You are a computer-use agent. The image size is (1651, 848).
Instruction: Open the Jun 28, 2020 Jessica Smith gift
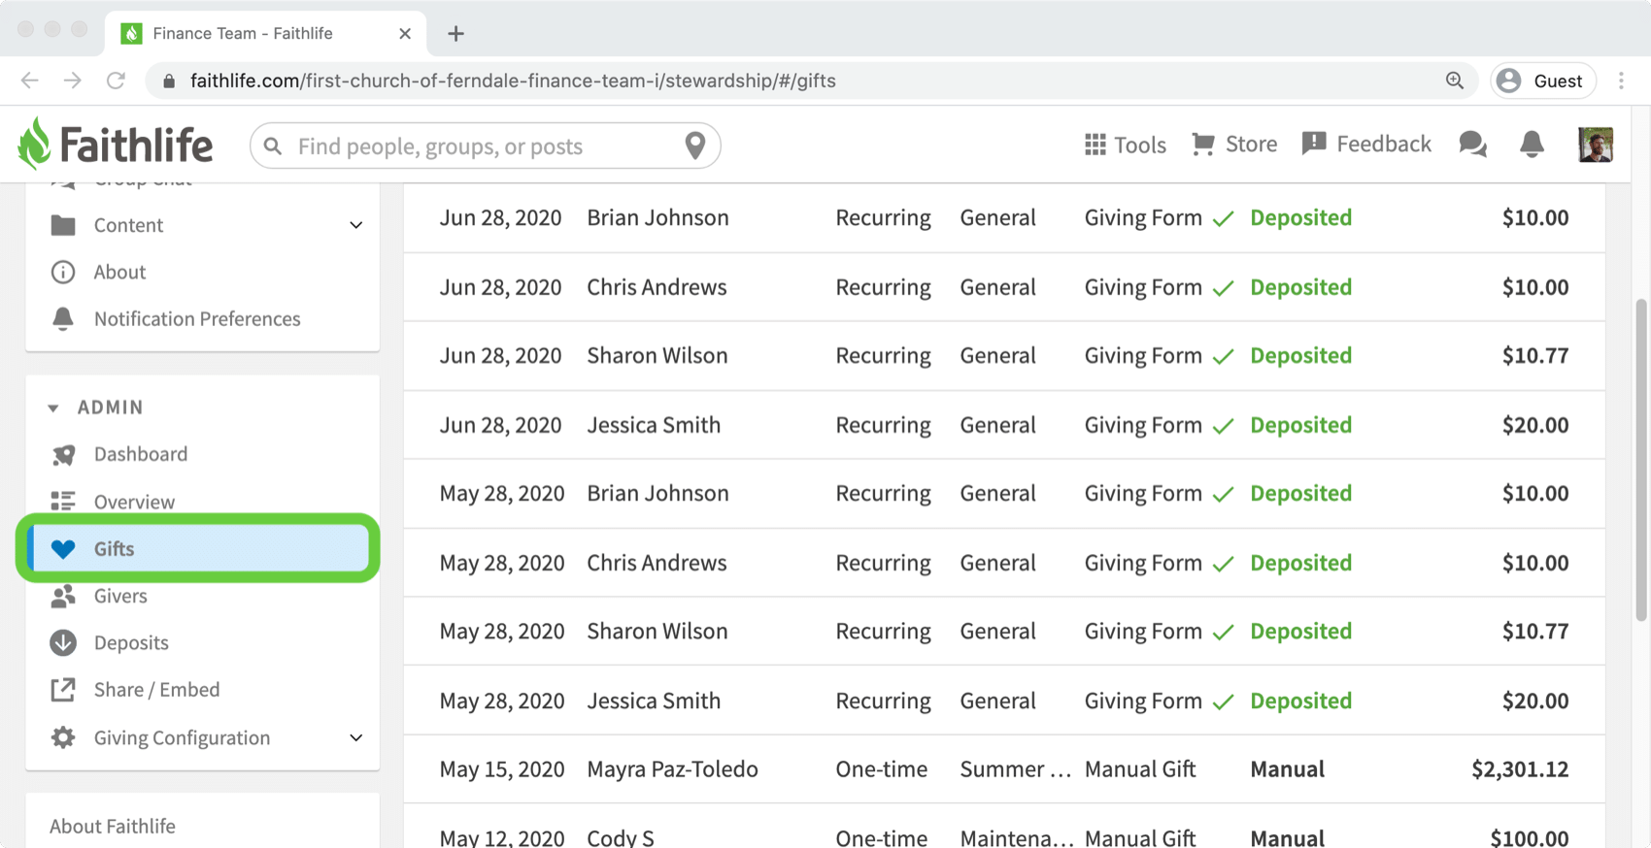(1004, 425)
